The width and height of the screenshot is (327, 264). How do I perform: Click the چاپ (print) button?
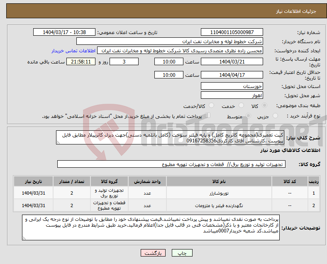182,253
